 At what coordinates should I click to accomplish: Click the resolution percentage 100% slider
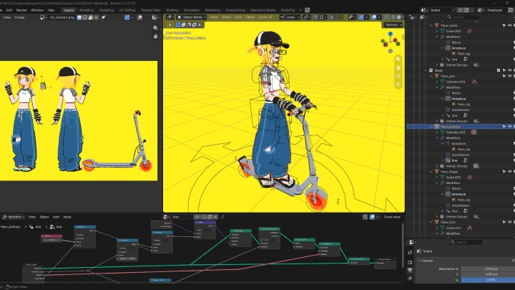pyautogui.click(x=488, y=280)
